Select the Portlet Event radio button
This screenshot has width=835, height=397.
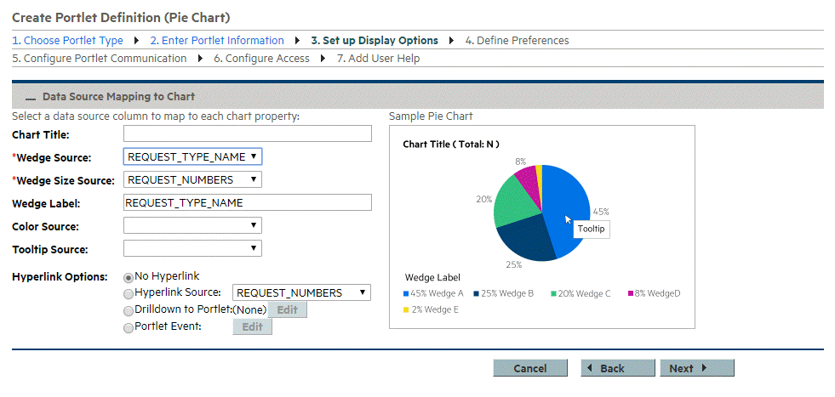pos(129,327)
